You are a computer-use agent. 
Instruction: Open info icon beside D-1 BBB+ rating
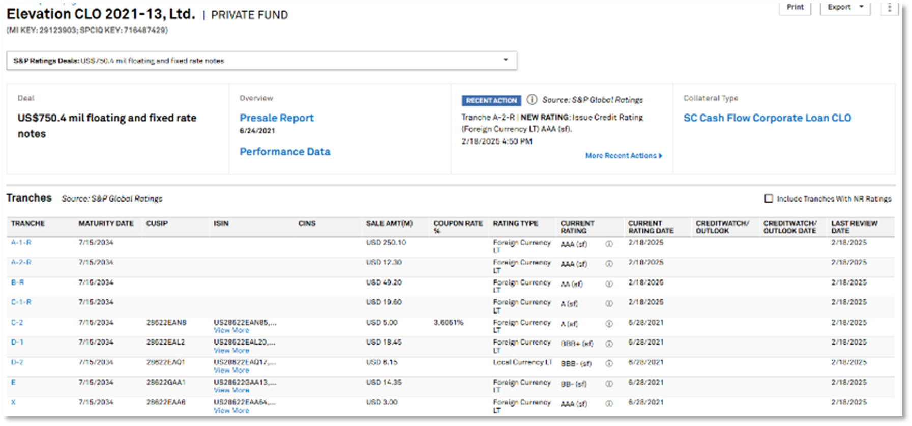click(x=609, y=344)
